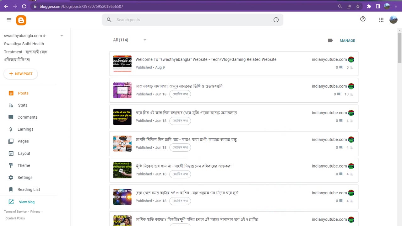The height and width of the screenshot is (226, 402).
Task: Toggle browser side panel icon
Action: coord(378,6)
